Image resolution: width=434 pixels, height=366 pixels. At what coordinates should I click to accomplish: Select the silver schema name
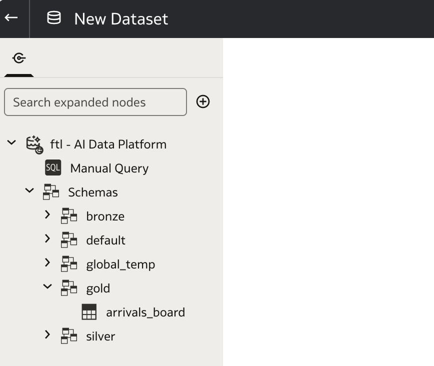(100, 336)
